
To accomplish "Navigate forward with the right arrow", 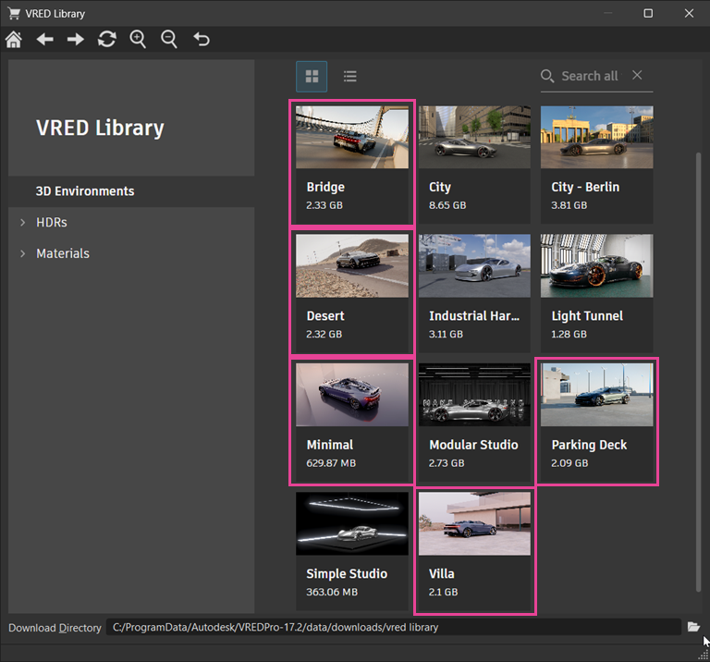I will point(76,40).
